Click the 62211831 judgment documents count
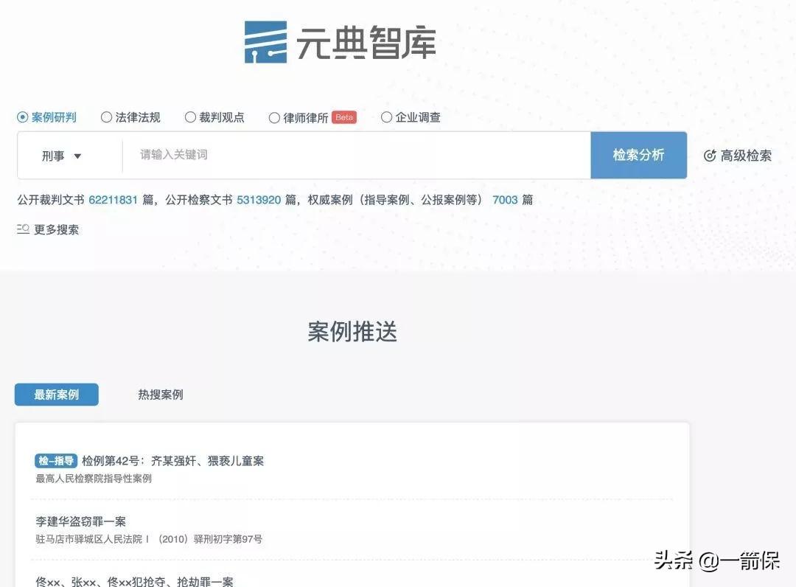Viewport: 796px width, 587px height. click(114, 200)
